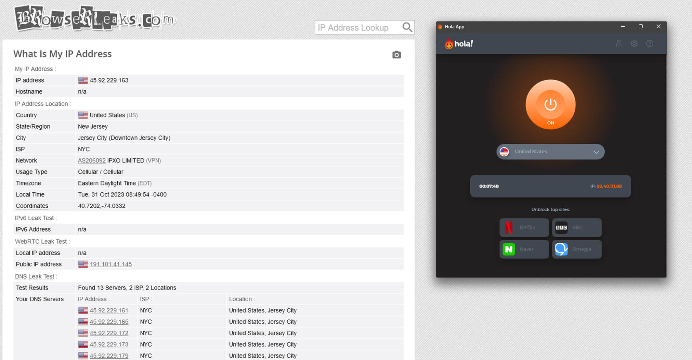The image size is (692, 360).
Task: Close the Hola App window
Action: pos(658,27)
